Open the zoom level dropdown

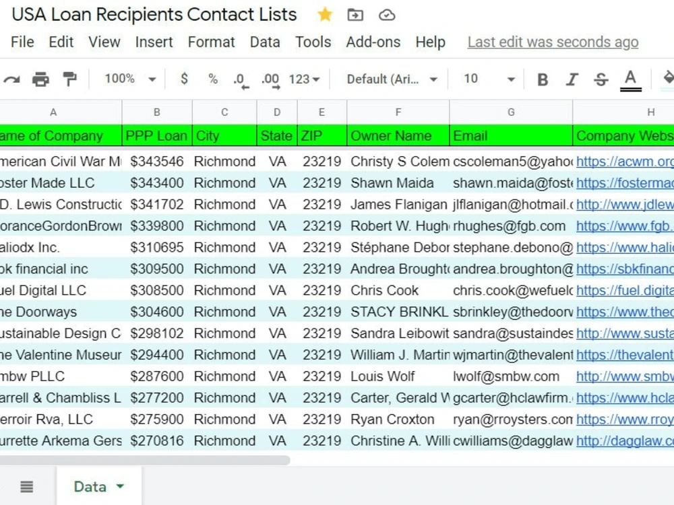(x=128, y=79)
